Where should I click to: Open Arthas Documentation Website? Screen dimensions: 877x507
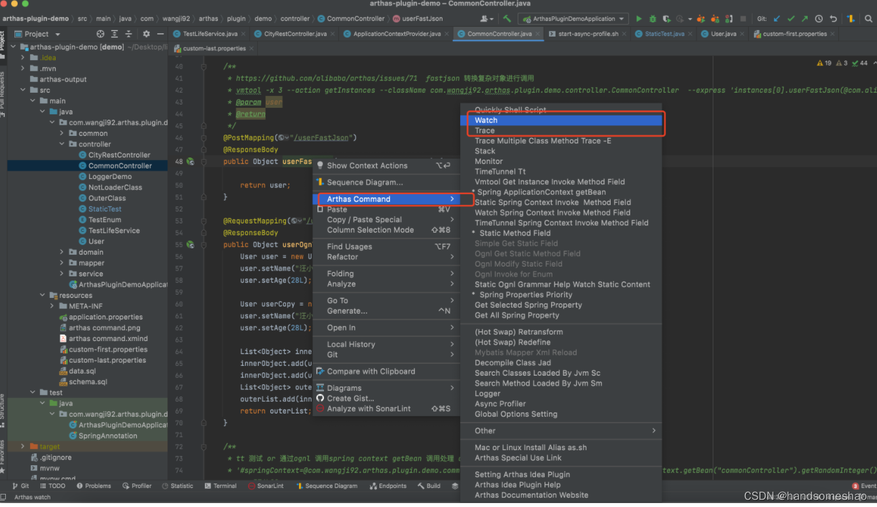pos(561,495)
